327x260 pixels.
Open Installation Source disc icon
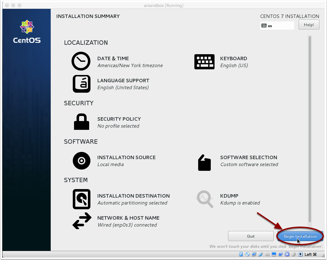[x=82, y=161]
